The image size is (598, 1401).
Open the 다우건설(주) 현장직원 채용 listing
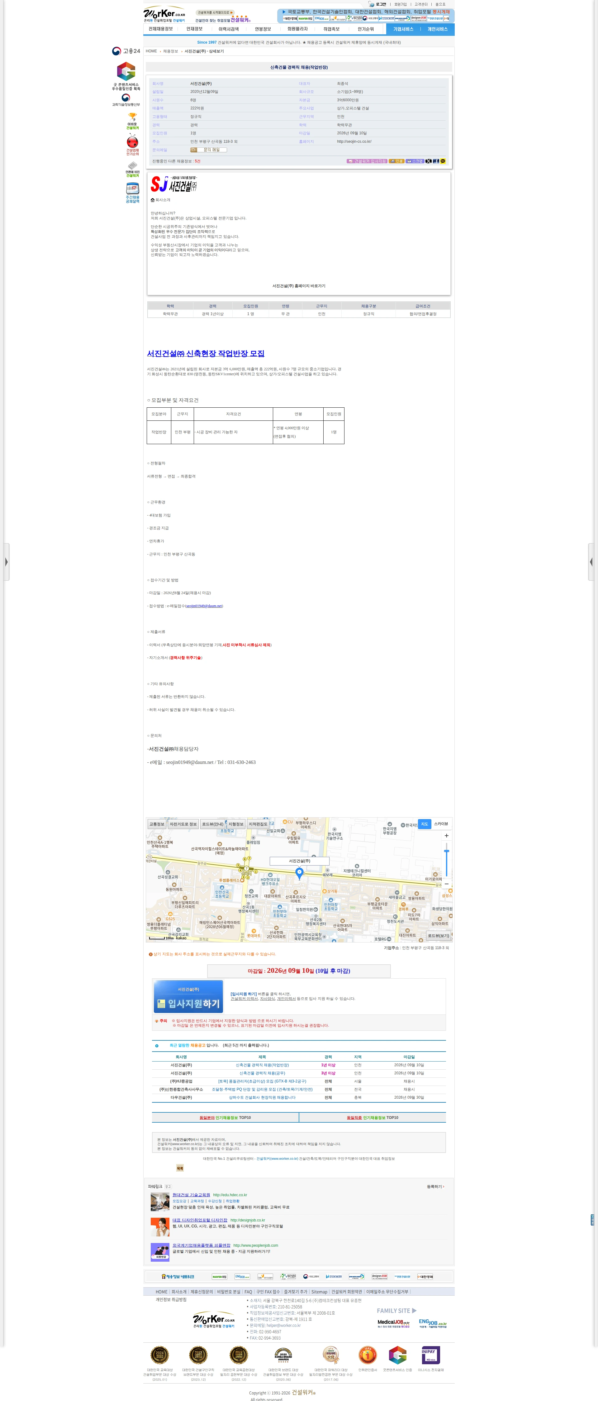point(262,1097)
